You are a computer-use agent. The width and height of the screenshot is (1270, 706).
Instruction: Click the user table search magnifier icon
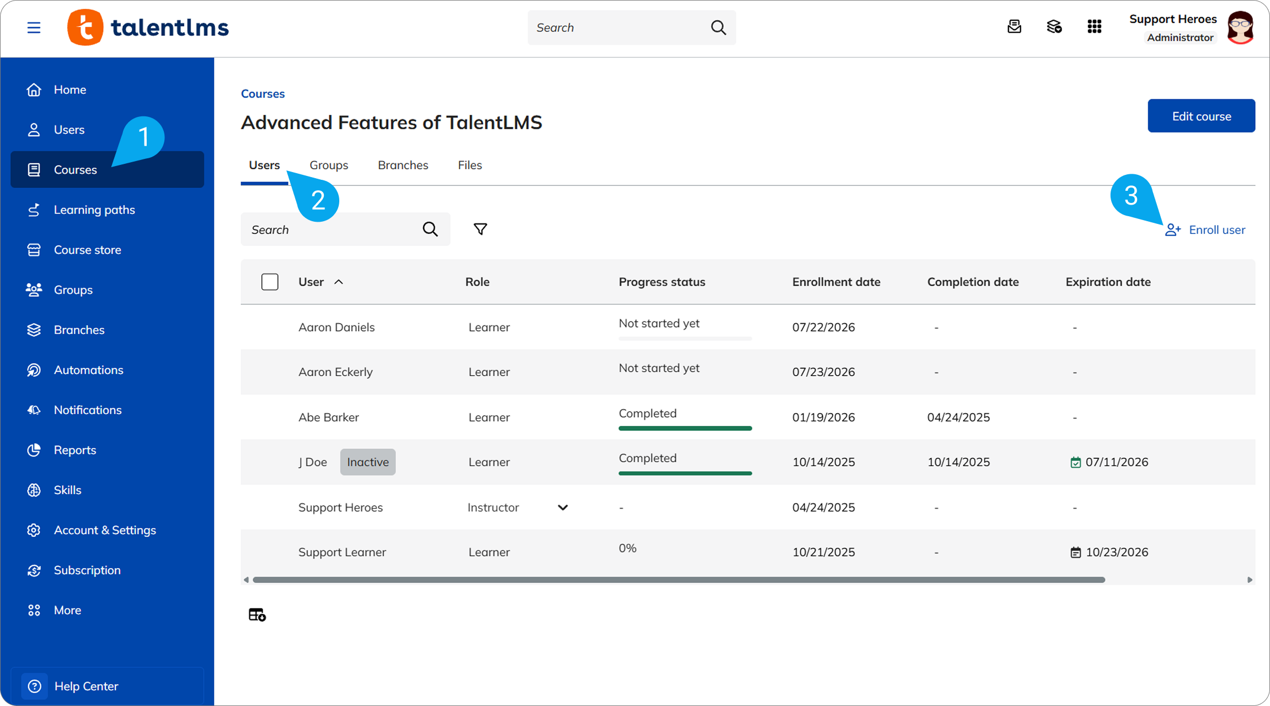pyautogui.click(x=430, y=229)
